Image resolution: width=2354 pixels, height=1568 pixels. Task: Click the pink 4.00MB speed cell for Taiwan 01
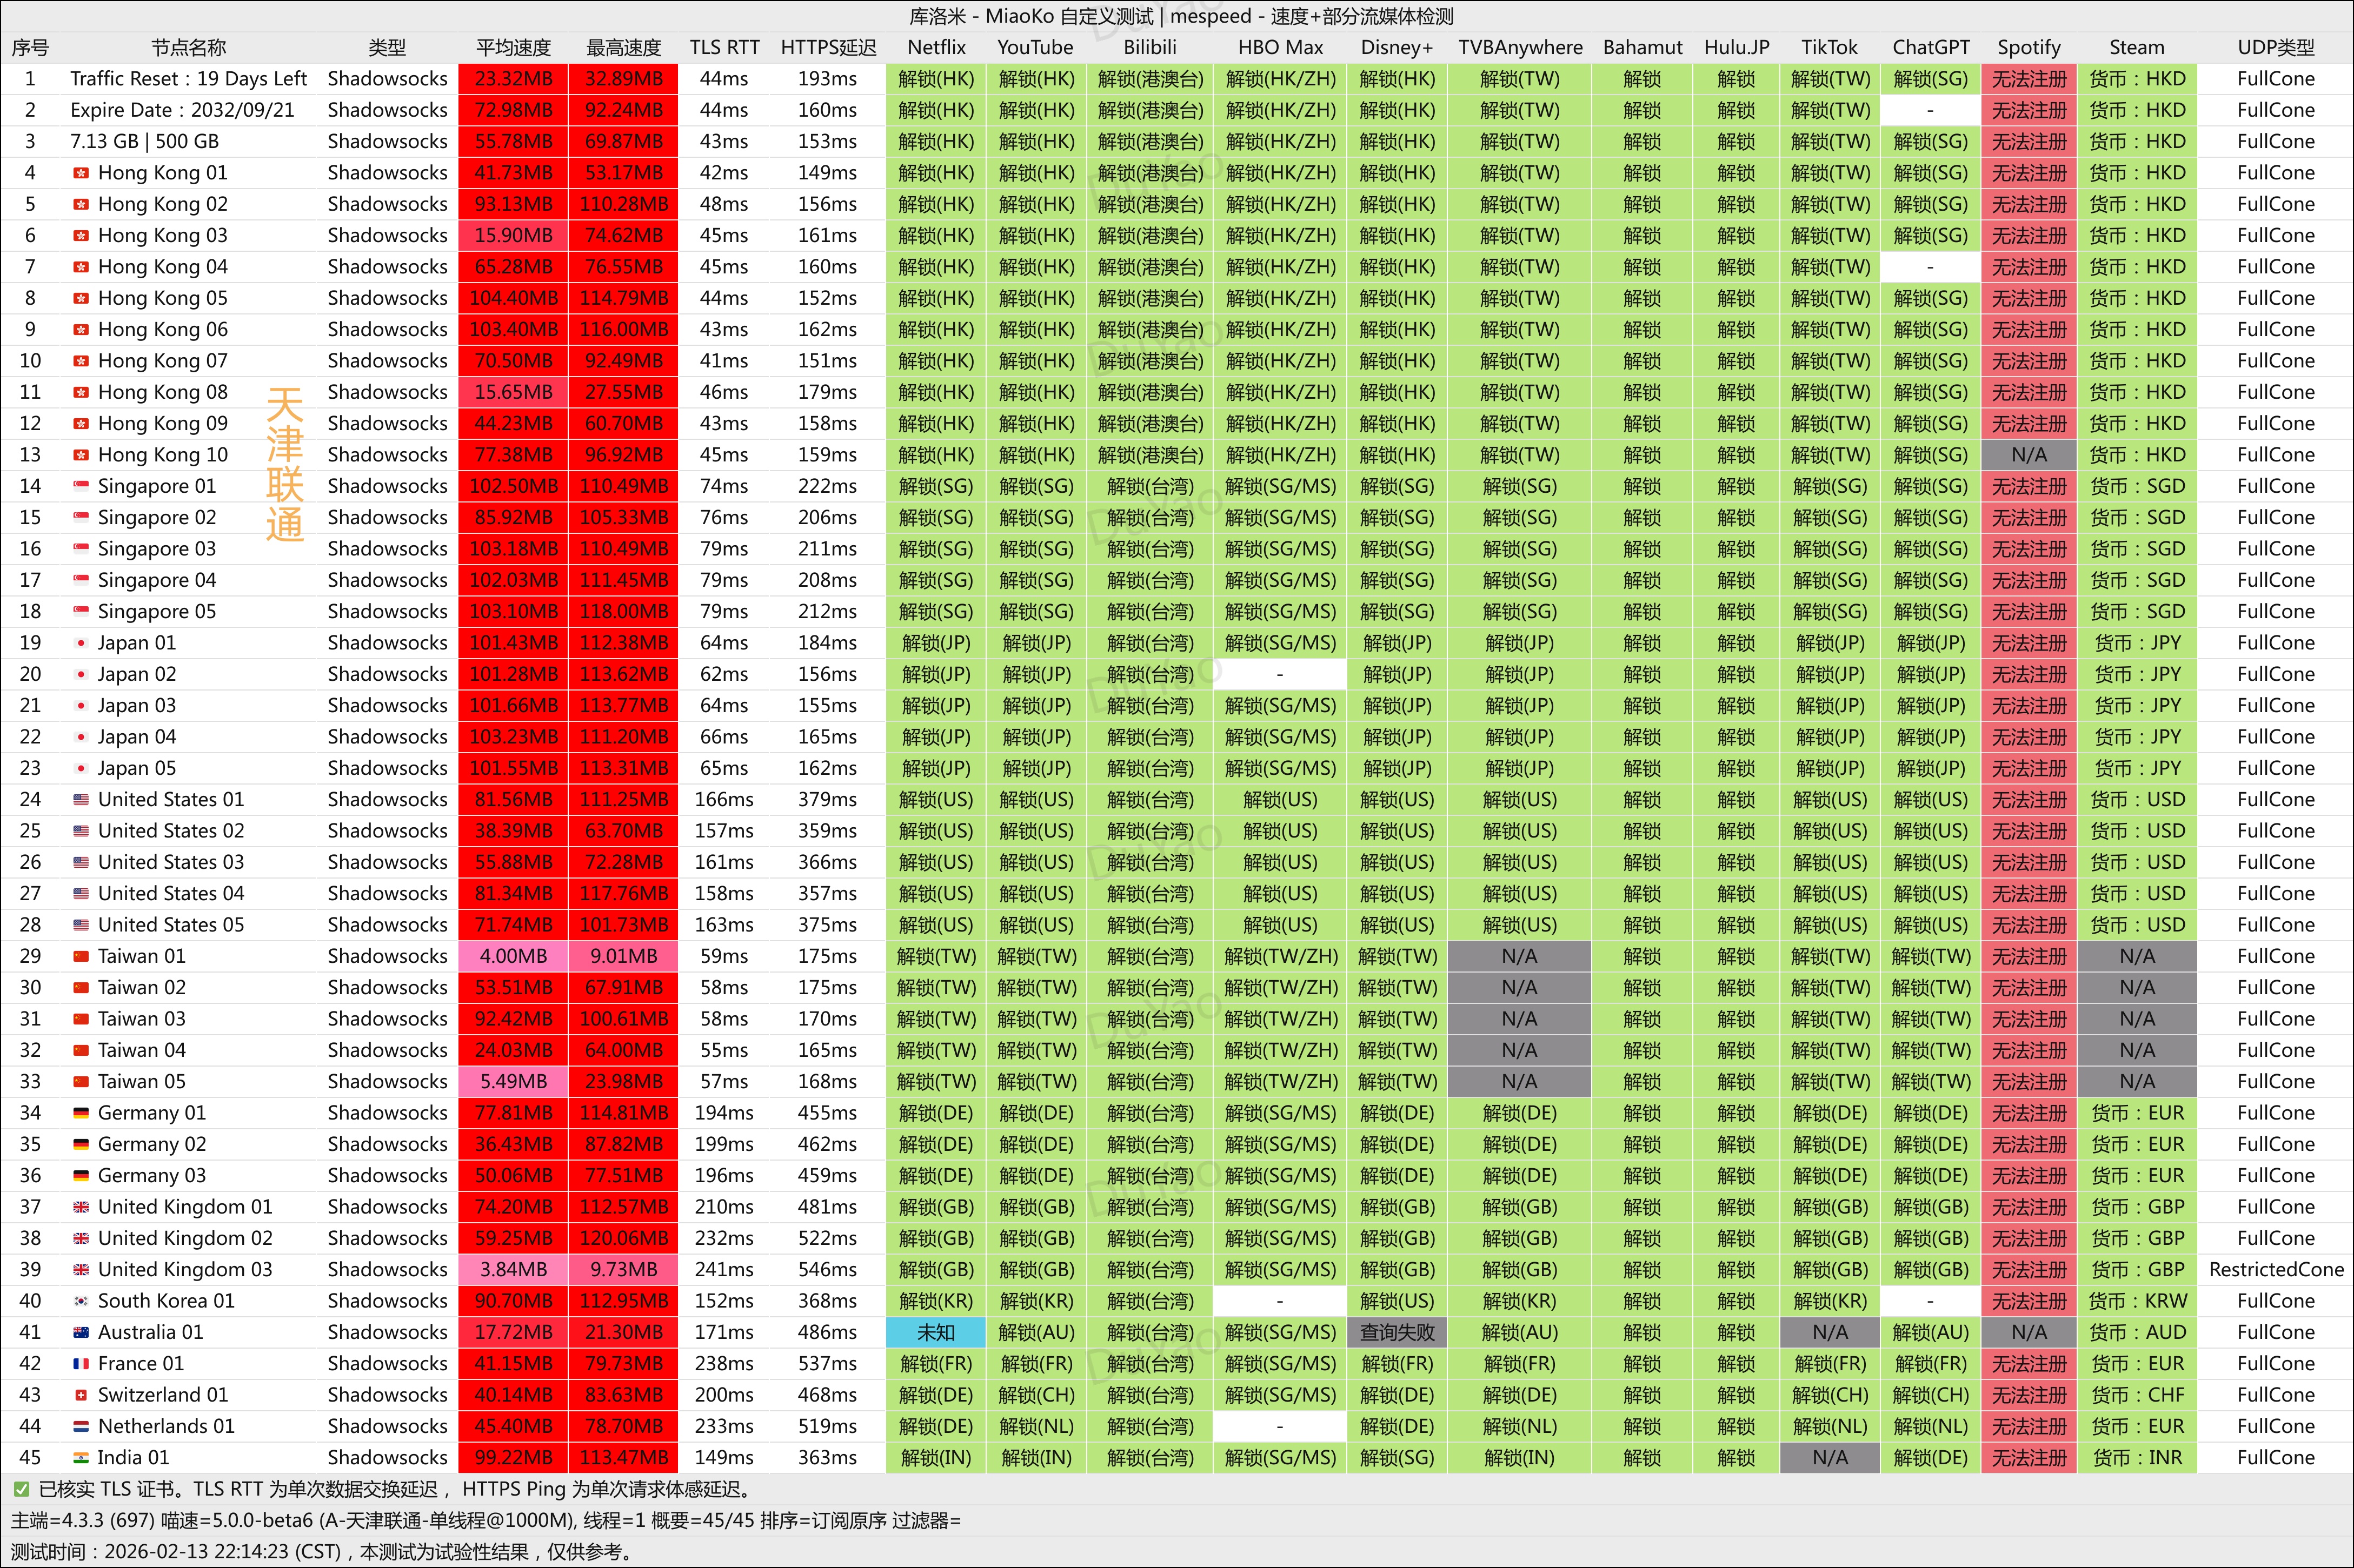pos(513,956)
